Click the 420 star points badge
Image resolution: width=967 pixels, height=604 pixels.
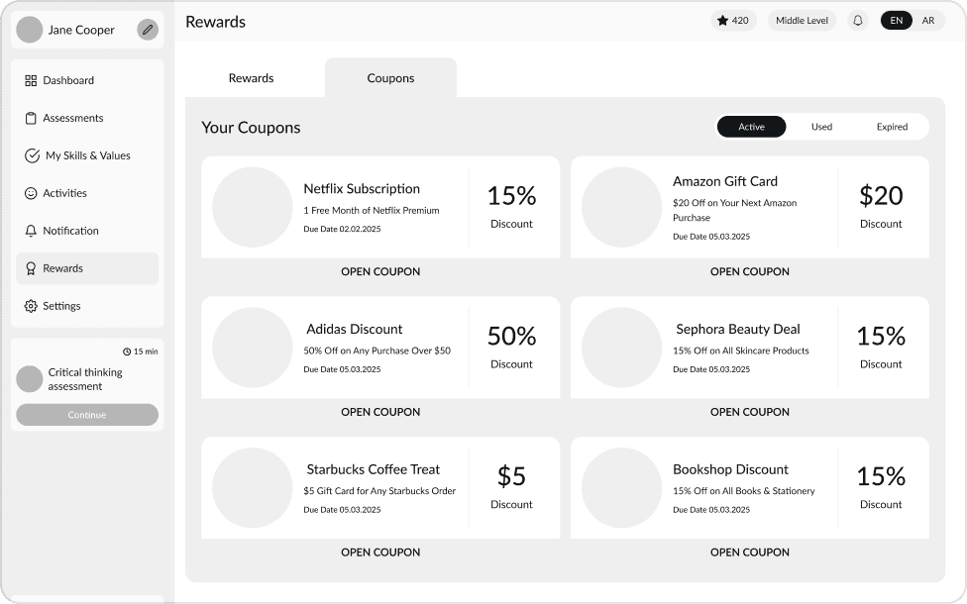coord(733,20)
